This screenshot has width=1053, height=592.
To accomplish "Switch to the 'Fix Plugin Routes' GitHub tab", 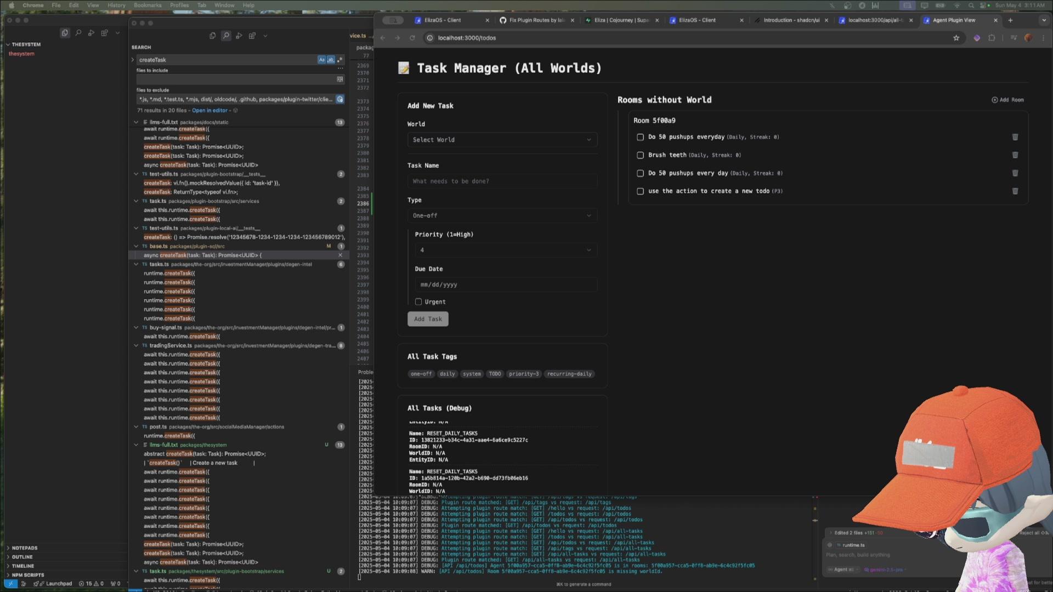I will [x=536, y=20].
